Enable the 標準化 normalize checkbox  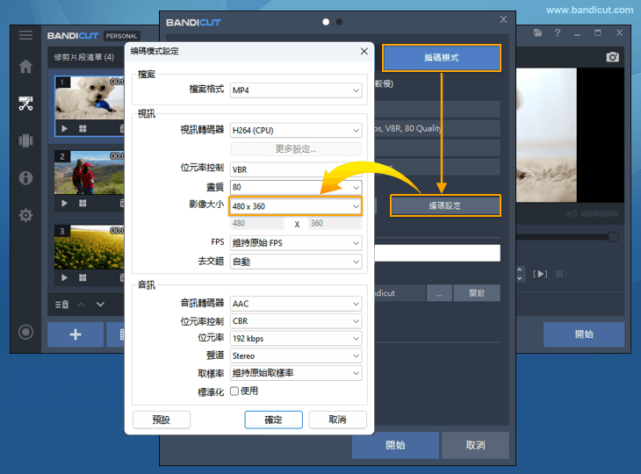point(234,391)
